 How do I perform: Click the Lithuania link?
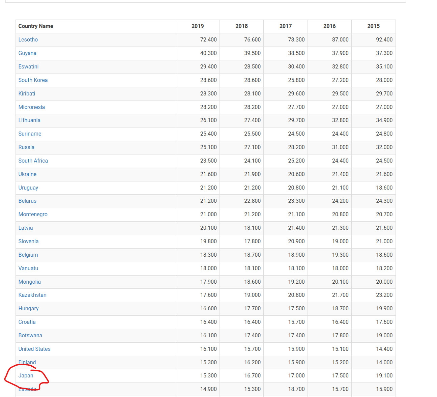[x=29, y=120]
